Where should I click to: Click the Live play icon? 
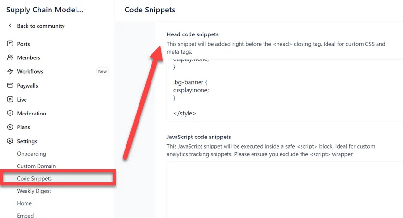coord(10,100)
